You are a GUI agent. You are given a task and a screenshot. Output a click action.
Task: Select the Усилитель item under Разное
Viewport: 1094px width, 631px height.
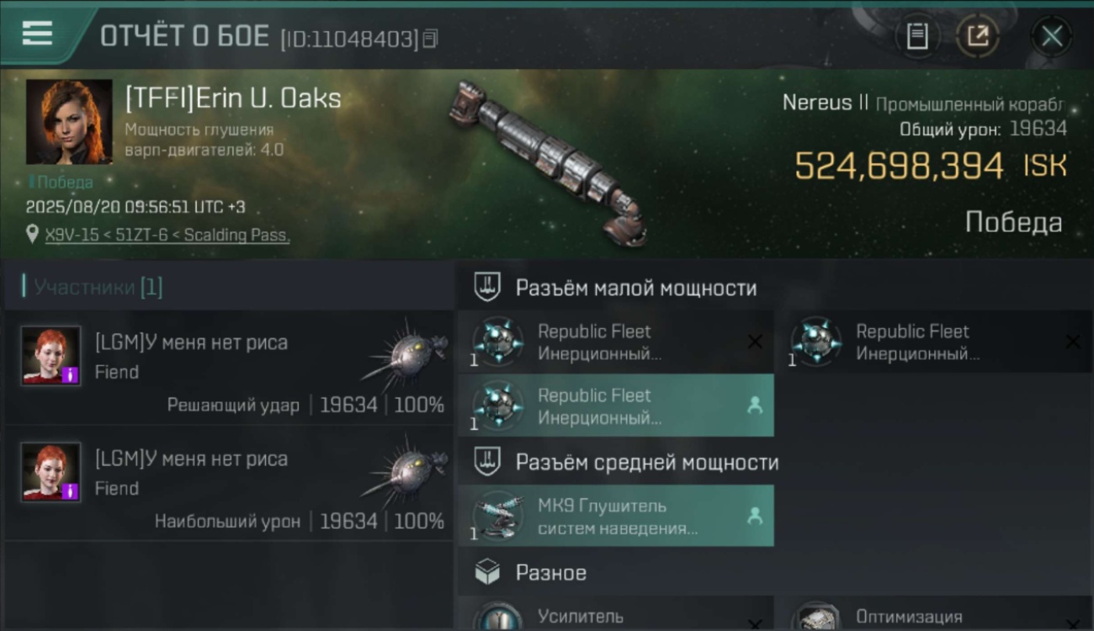point(616,614)
